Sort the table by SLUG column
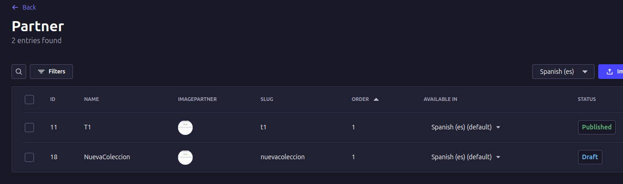Screen dimensions: 623x184 [267, 100]
